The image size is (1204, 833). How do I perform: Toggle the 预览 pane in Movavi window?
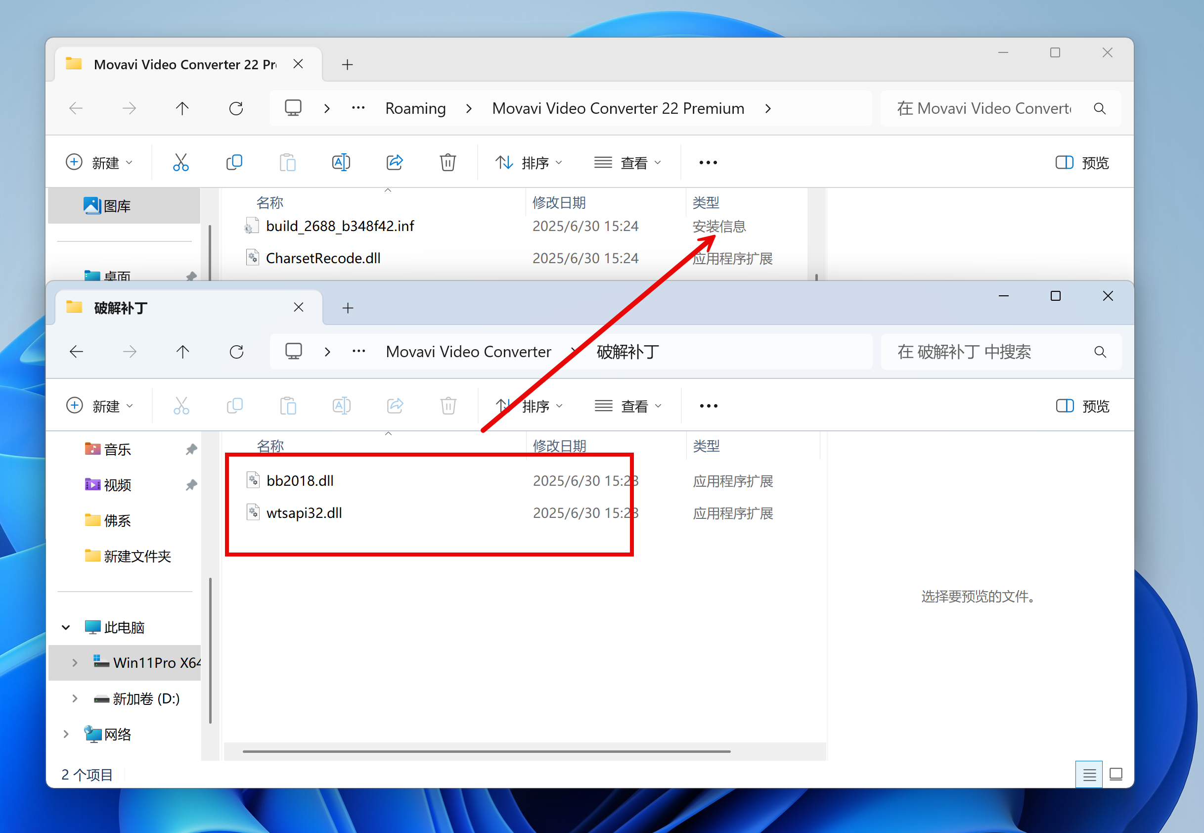[1082, 163]
